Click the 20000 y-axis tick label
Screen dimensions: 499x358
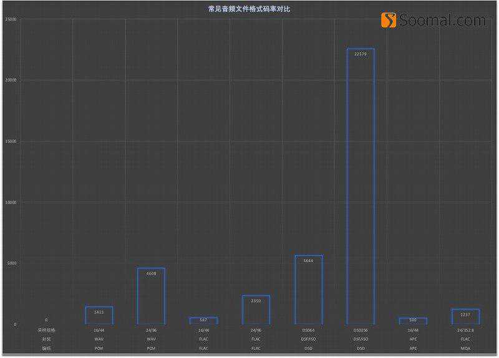(11, 80)
